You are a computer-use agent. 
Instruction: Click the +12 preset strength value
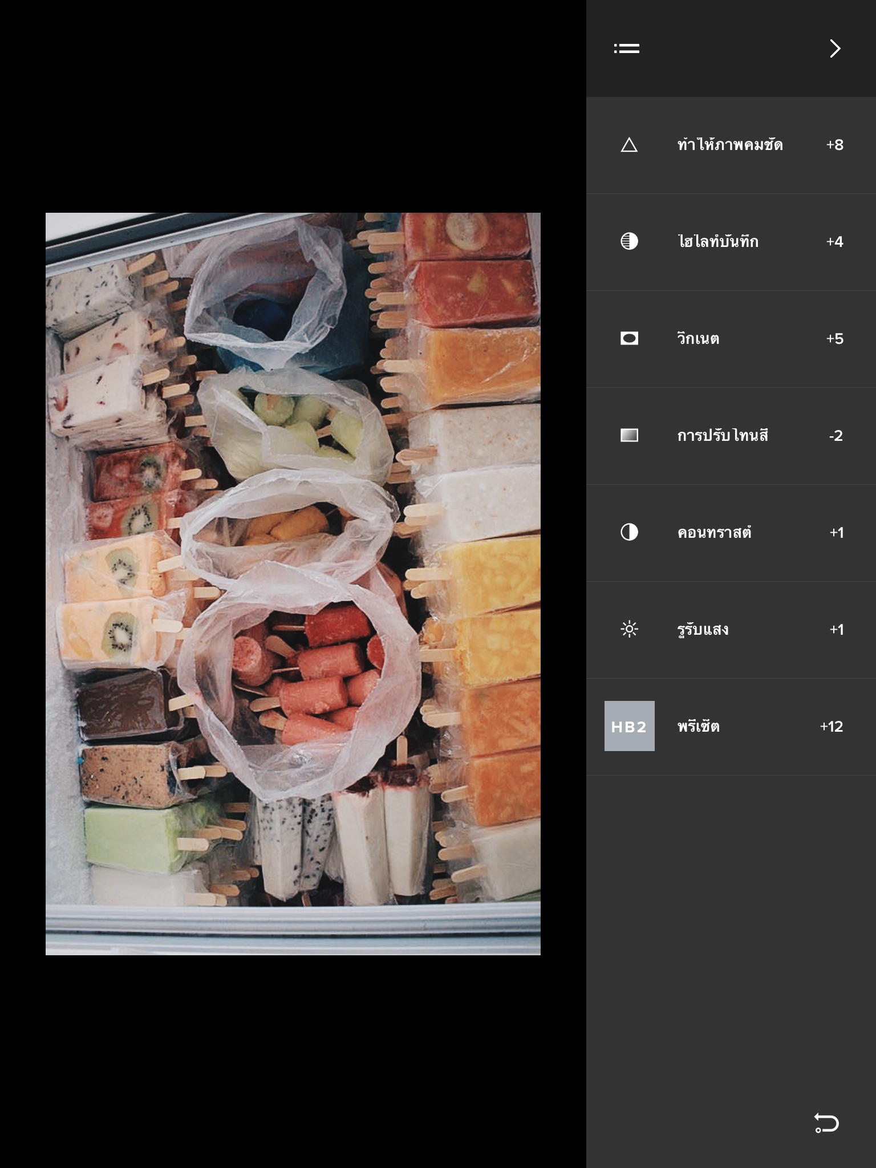click(831, 727)
